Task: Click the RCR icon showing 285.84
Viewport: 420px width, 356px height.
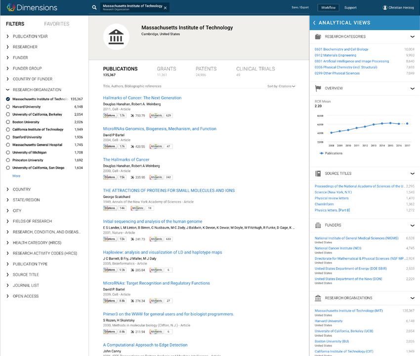Action: click(132, 270)
